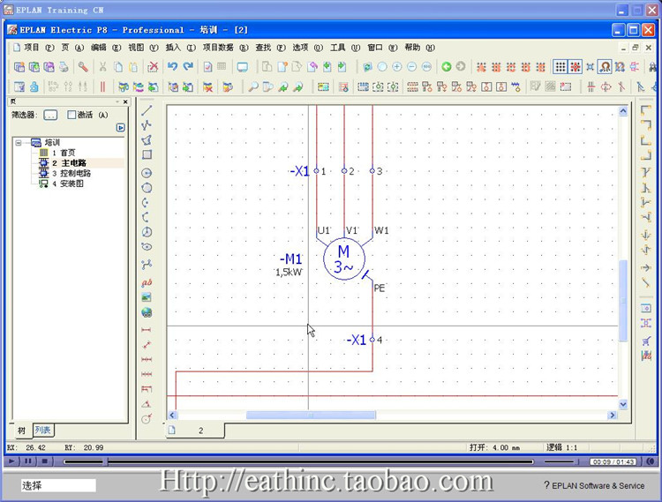This screenshot has height=502, width=662.
Task: Click the blue arrow button in page panel
Action: coord(121,127)
